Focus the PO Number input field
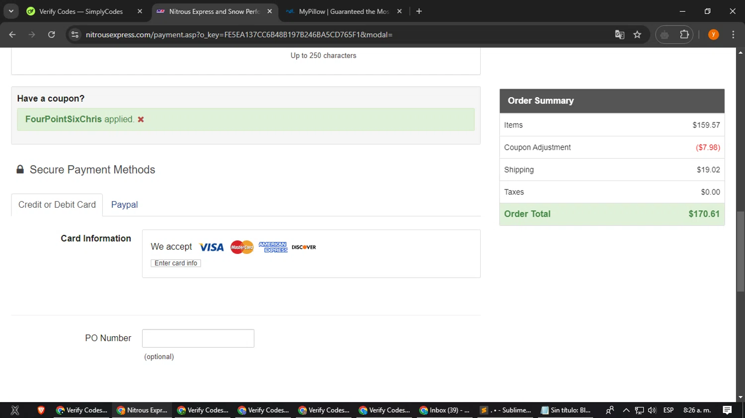Screen dimensions: 745x418 click(x=198, y=338)
